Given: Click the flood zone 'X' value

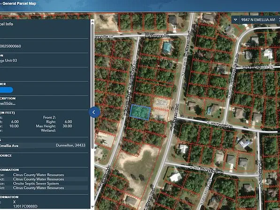Looking at the screenshot, I should 14,202.
